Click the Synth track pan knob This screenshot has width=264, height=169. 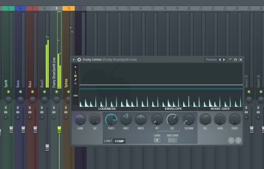point(8,100)
